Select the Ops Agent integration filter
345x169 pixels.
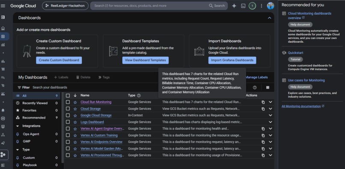(36, 134)
